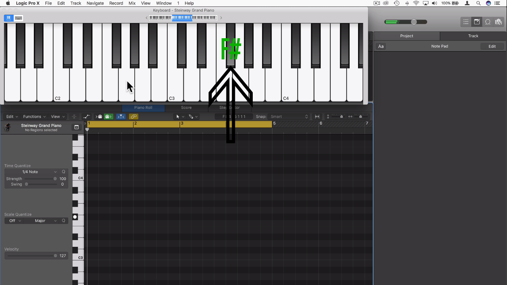Open the Snap Smart dropdown
Image resolution: width=507 pixels, height=285 pixels.
289,117
